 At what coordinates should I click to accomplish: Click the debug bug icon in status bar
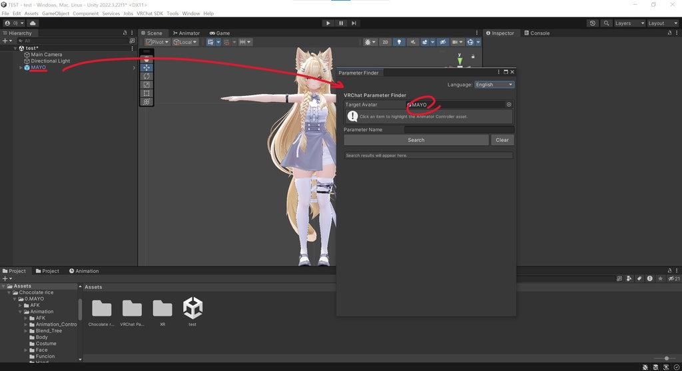point(645,368)
